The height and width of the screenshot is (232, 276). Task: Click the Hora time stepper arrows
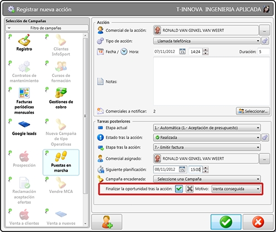(205, 52)
